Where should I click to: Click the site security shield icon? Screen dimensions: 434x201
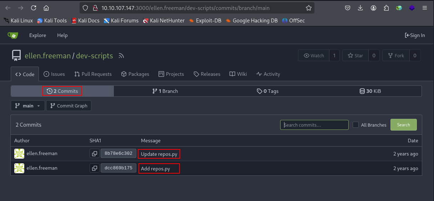(85, 8)
